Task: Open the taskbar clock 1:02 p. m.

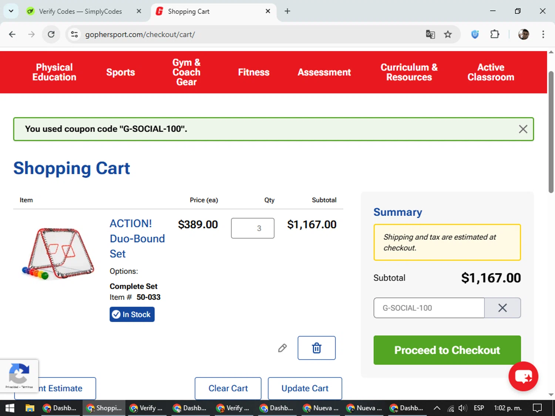Action: pyautogui.click(x=508, y=408)
